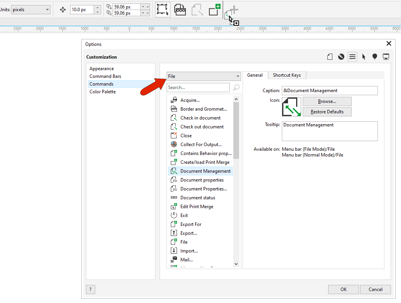Open the Units dropdown showing pixels
Screen dimensions: 401x303
pyautogui.click(x=30, y=9)
